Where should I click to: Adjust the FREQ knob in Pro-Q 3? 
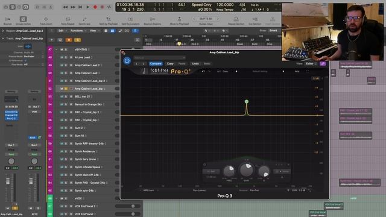[x=229, y=171]
